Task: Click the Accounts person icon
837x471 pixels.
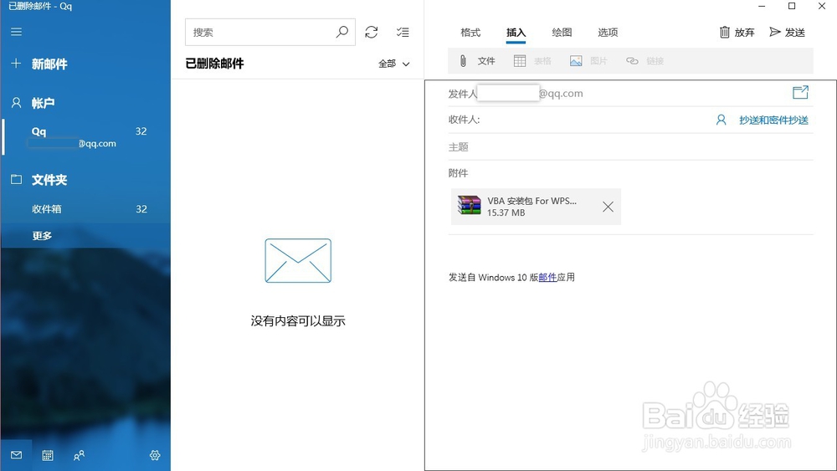Action: [17, 102]
